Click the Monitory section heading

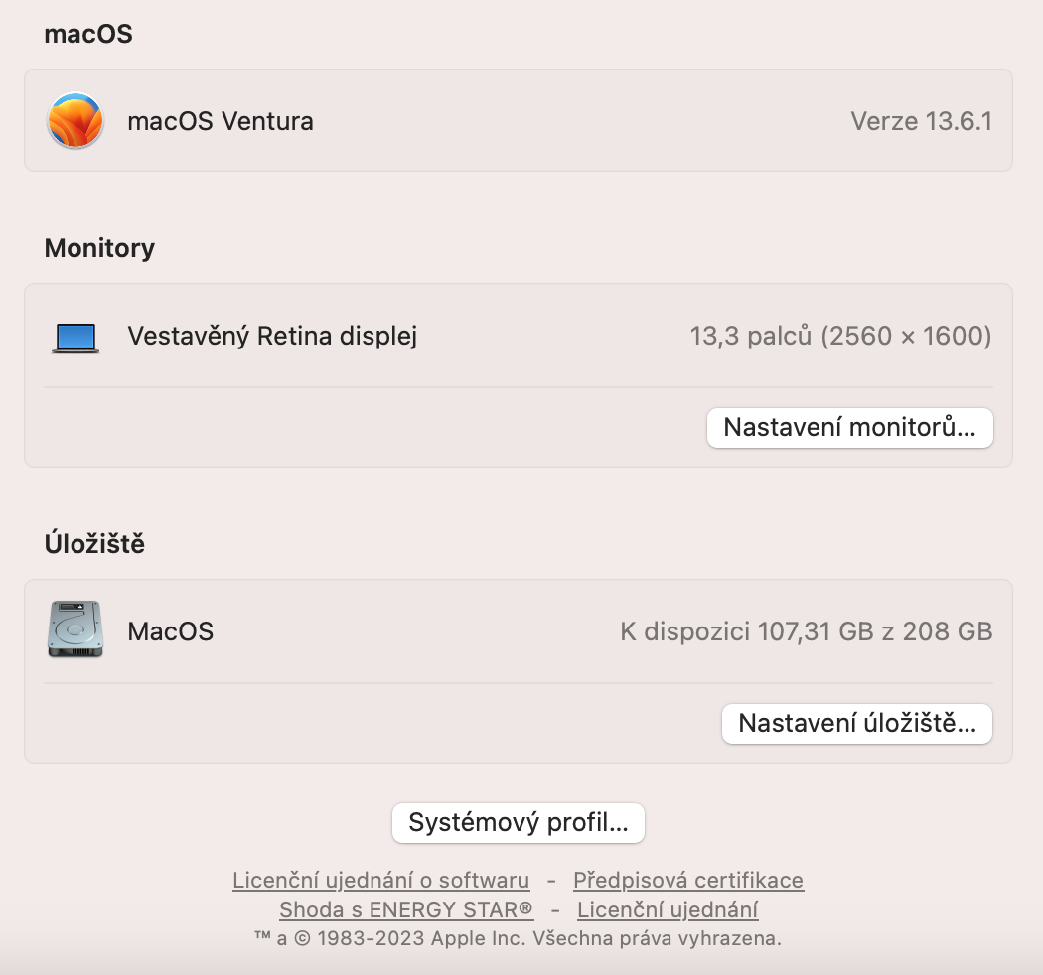click(99, 247)
